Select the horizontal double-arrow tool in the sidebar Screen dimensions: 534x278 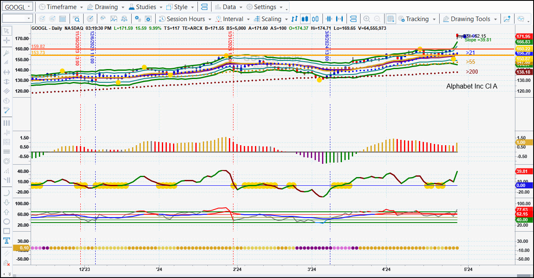(x=6, y=72)
